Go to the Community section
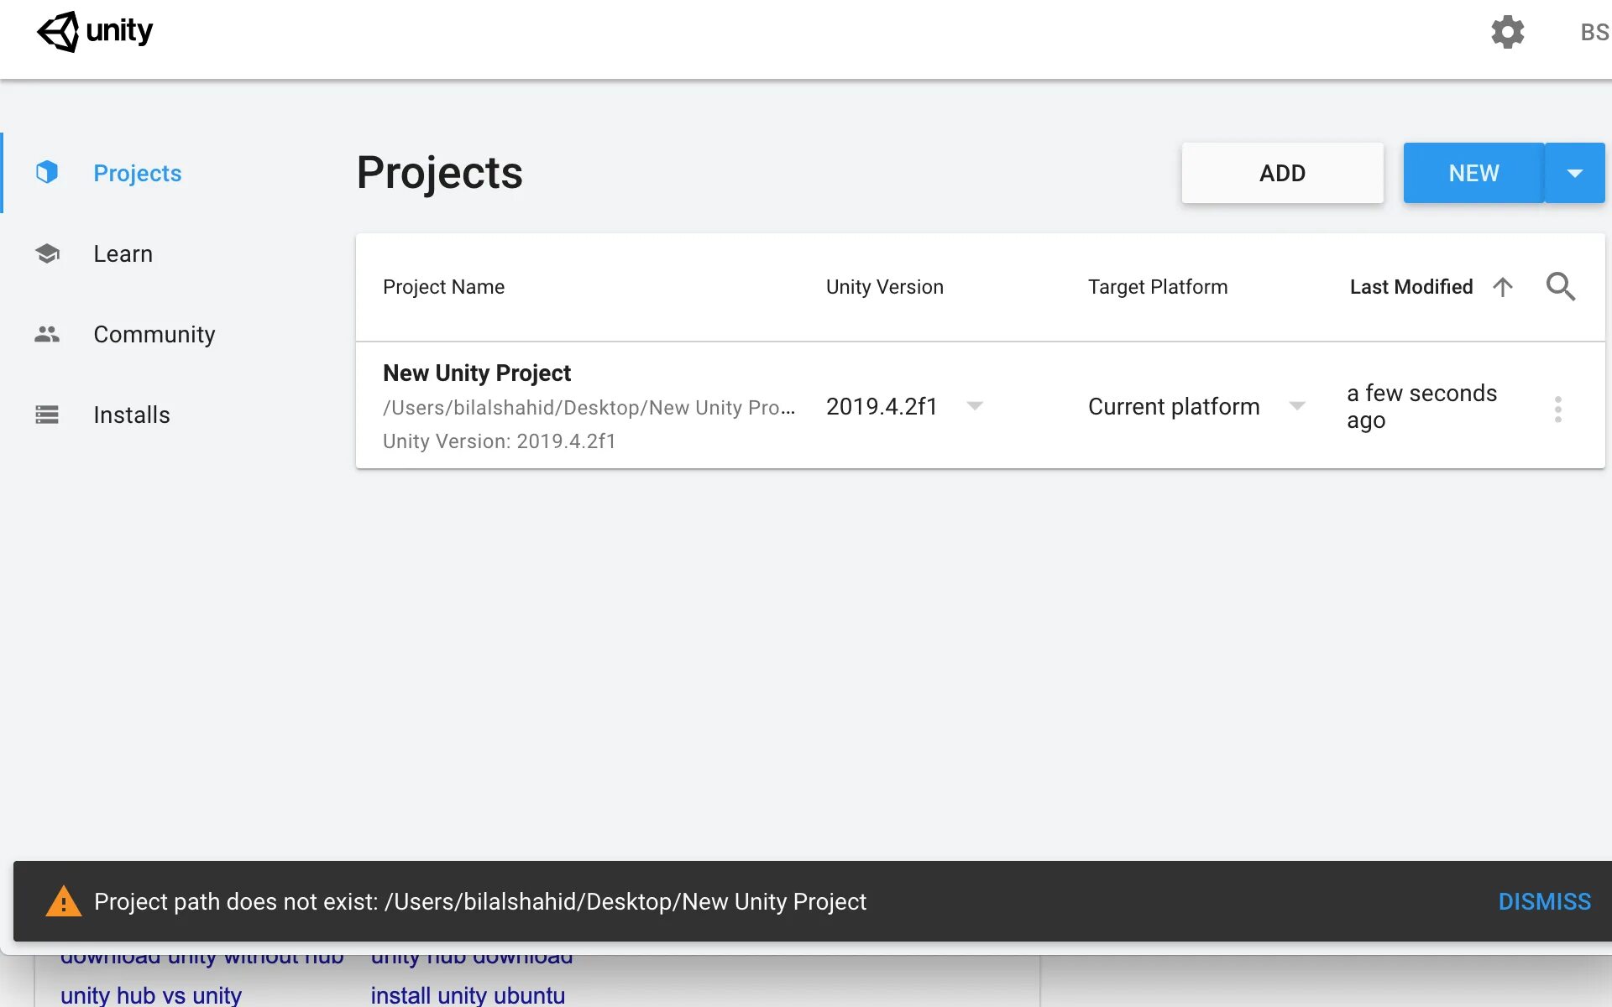 click(x=154, y=334)
